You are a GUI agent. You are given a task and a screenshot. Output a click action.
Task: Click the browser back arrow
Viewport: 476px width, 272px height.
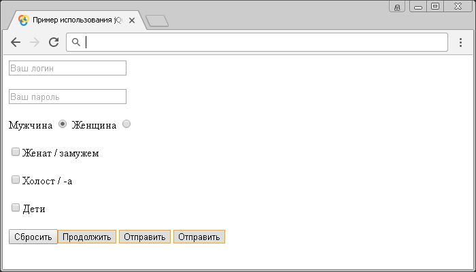pos(16,42)
